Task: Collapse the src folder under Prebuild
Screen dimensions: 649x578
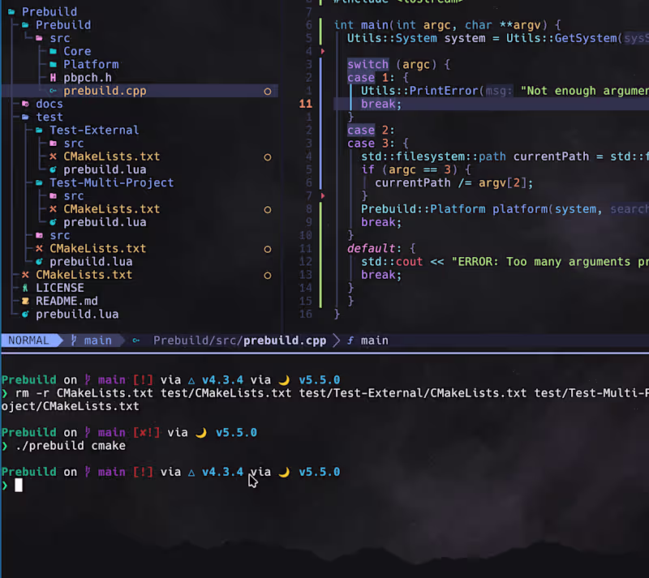Action: click(39, 38)
